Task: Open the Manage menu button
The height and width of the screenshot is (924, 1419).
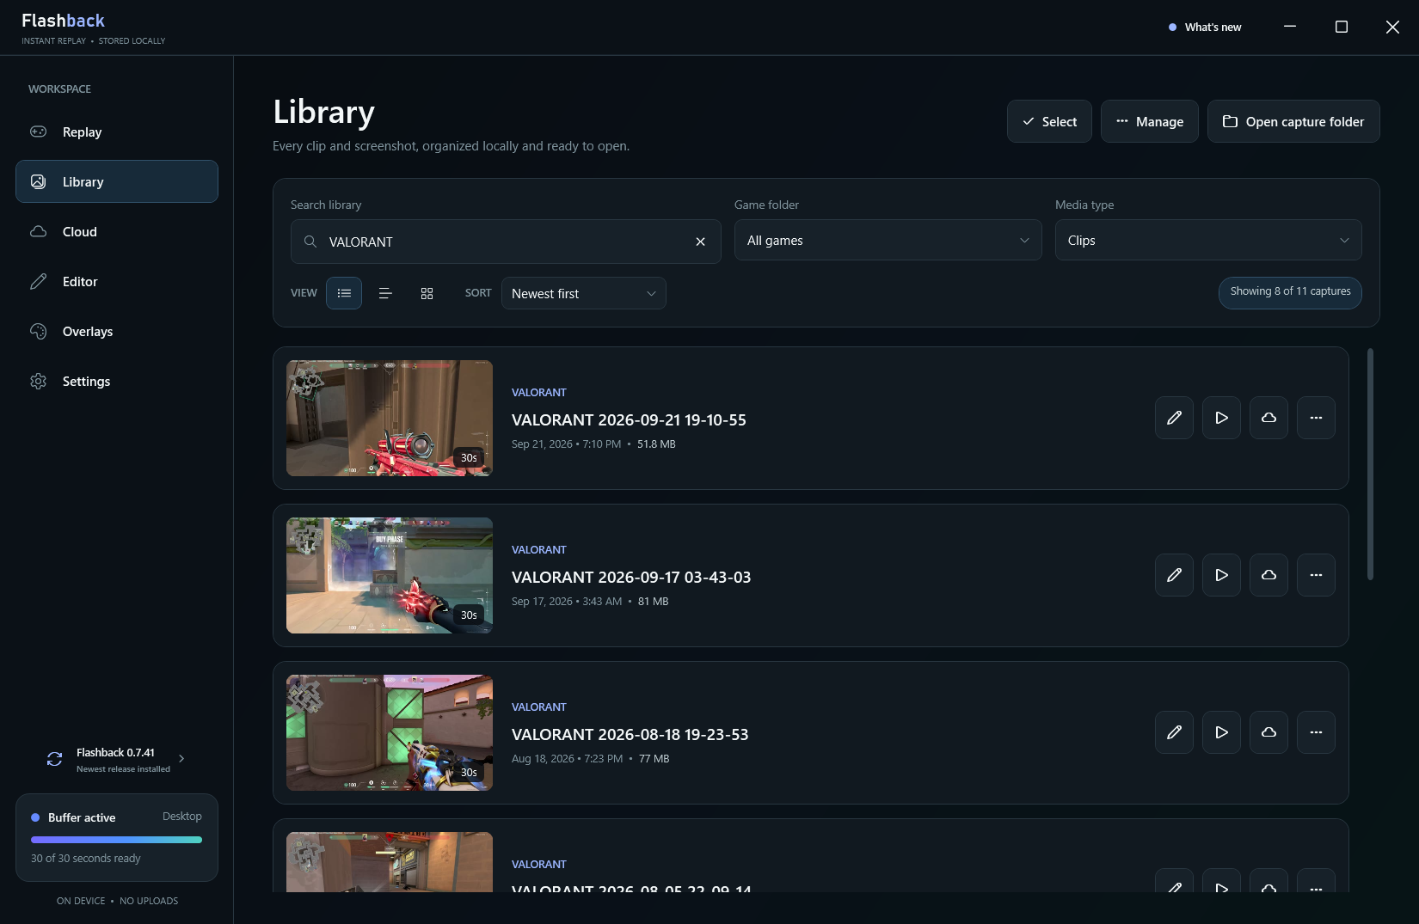Action: tap(1149, 122)
